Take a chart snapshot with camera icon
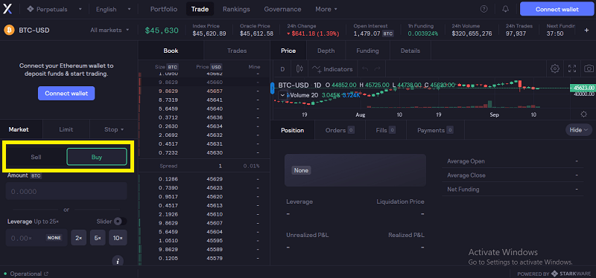Image resolution: width=596 pixels, height=278 pixels. click(x=589, y=68)
